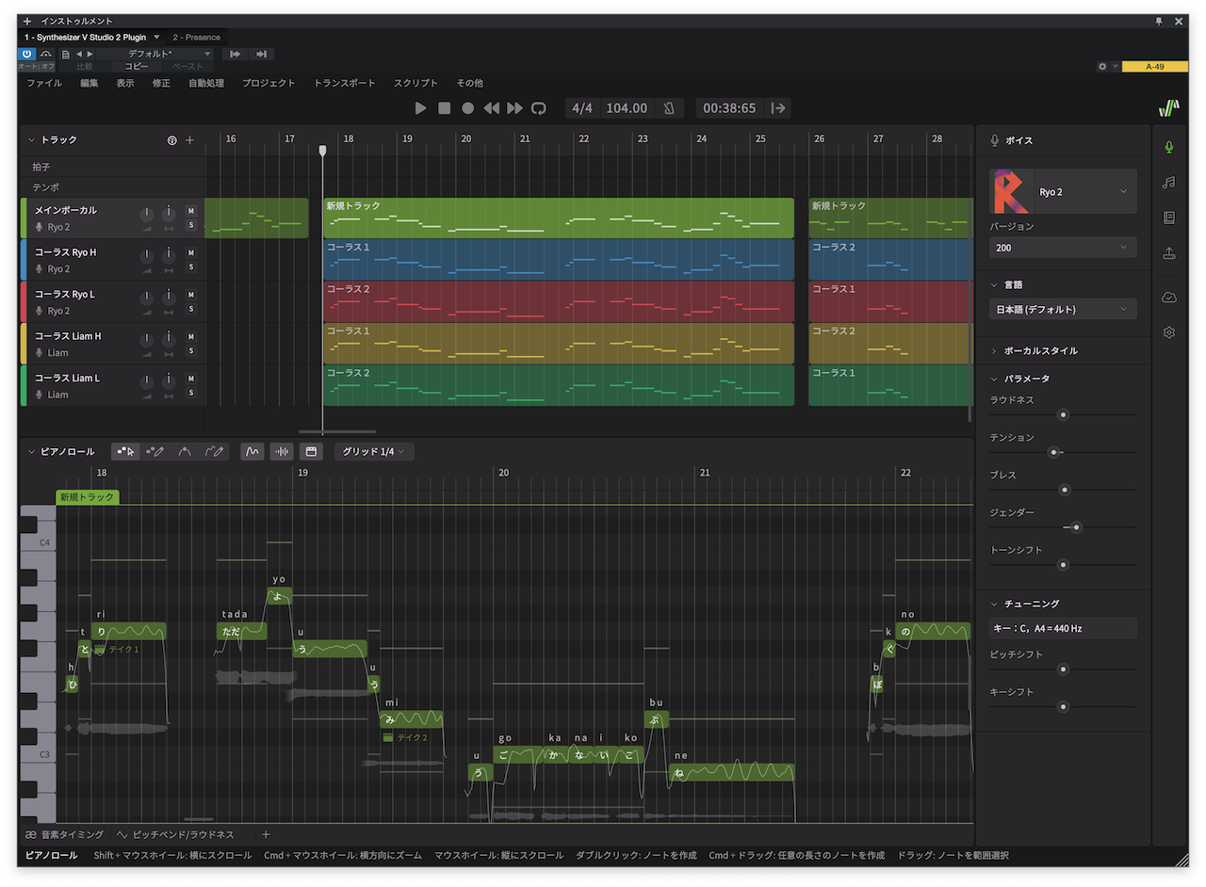Open the トランスポート menu
1206x887 pixels.
click(x=344, y=83)
